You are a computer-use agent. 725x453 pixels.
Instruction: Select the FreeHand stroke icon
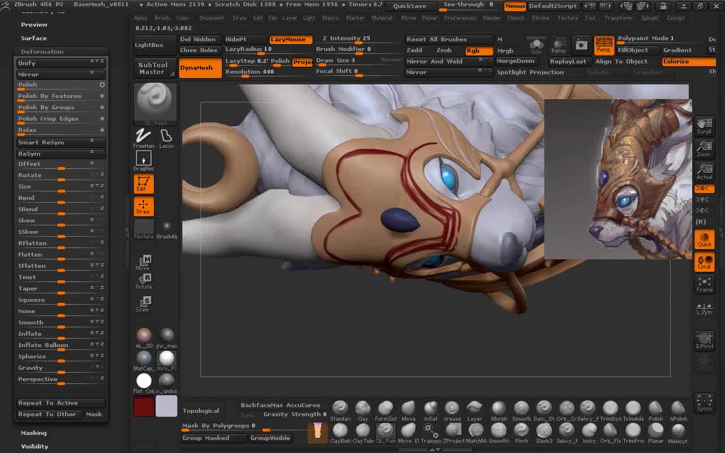coord(143,138)
